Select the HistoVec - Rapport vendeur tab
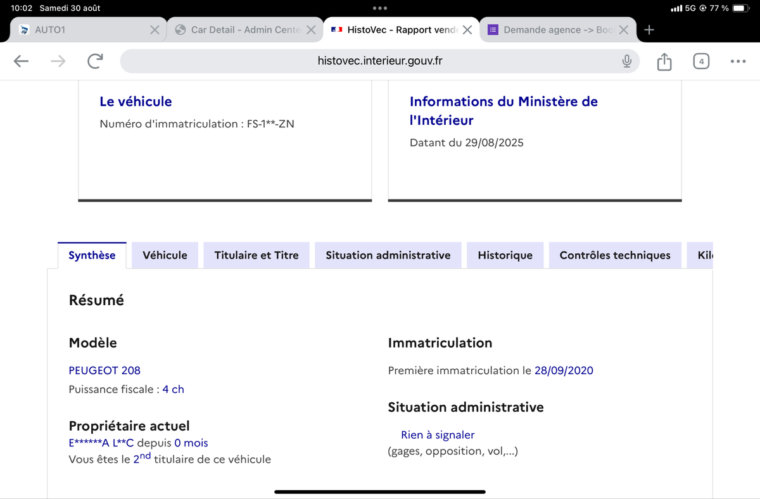This screenshot has width=760, height=499. (401, 30)
